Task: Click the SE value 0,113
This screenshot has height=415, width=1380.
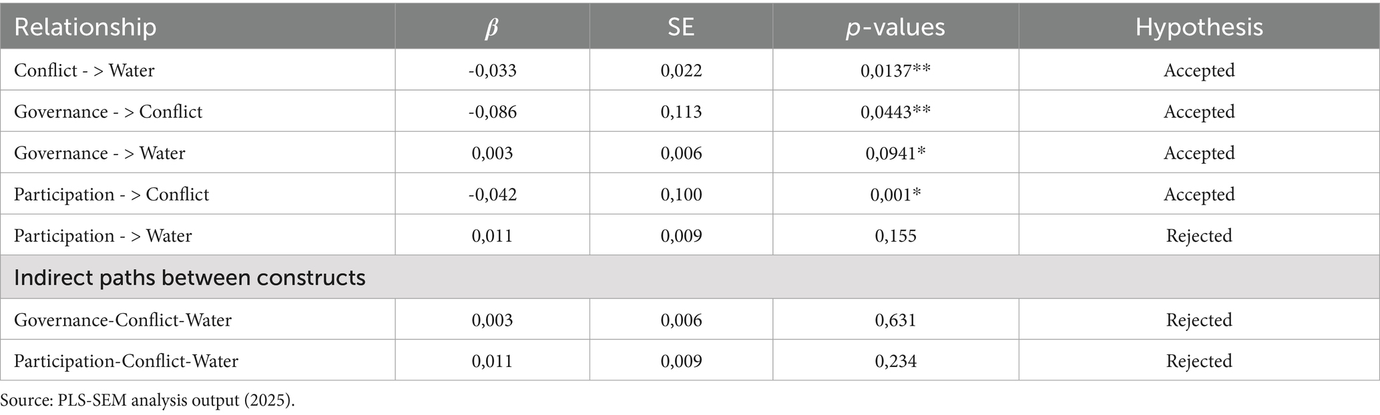Action: tap(681, 111)
